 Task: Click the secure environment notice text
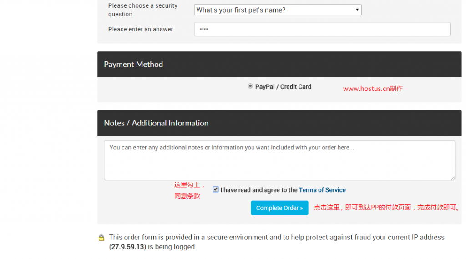click(x=276, y=238)
